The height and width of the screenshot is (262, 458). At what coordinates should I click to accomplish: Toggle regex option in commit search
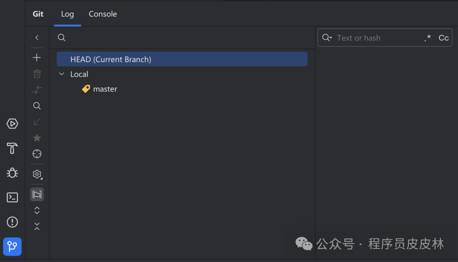pos(428,38)
